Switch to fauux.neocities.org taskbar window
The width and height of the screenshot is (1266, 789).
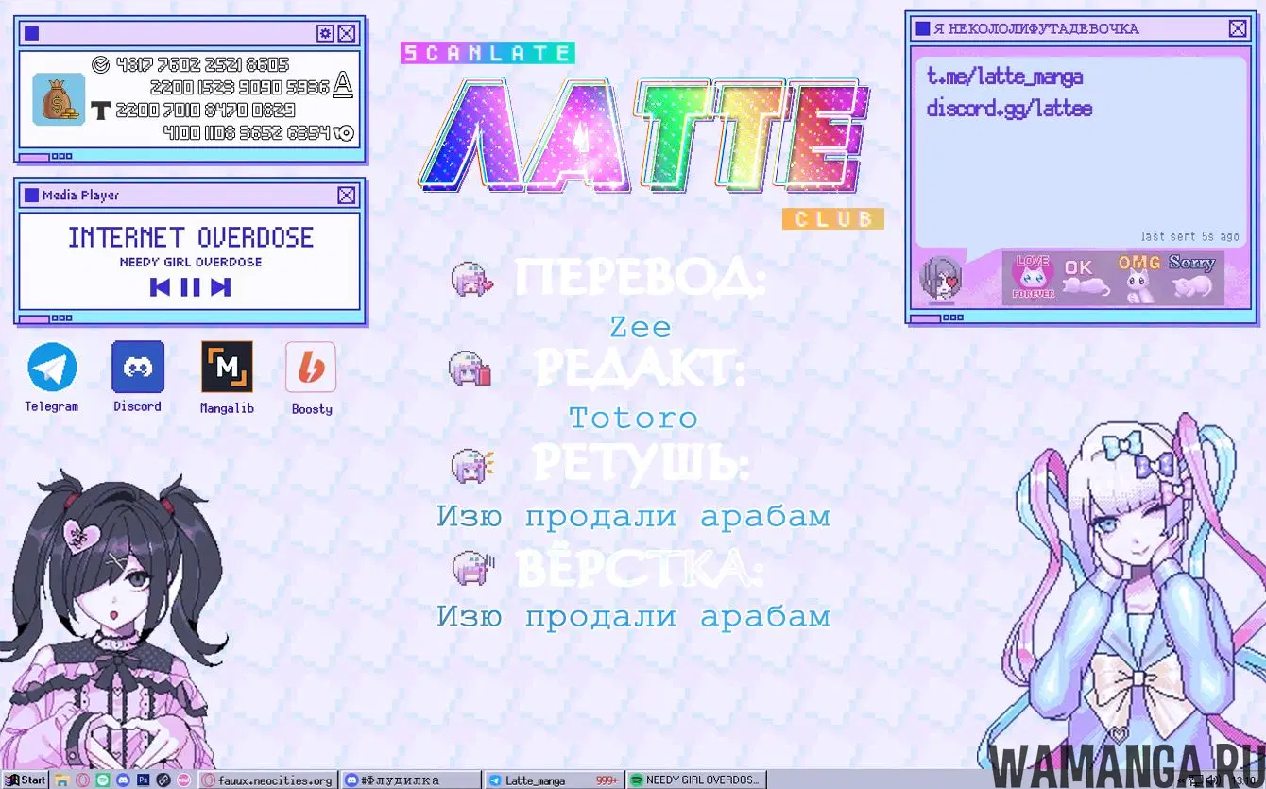click(267, 780)
